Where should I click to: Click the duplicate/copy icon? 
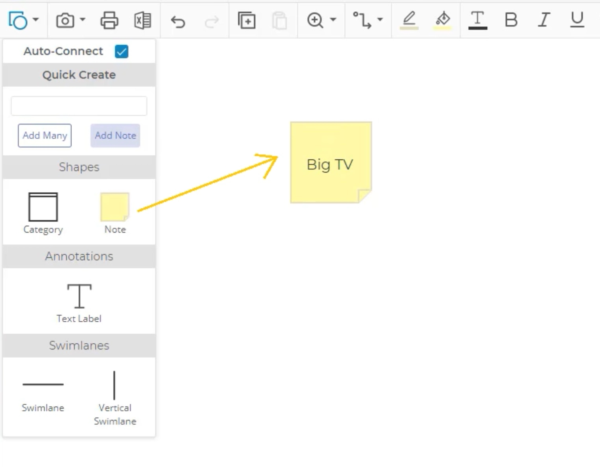pos(247,20)
